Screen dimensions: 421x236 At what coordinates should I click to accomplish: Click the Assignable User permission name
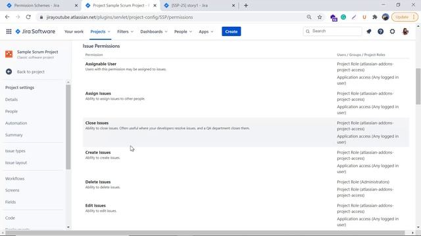click(x=101, y=64)
